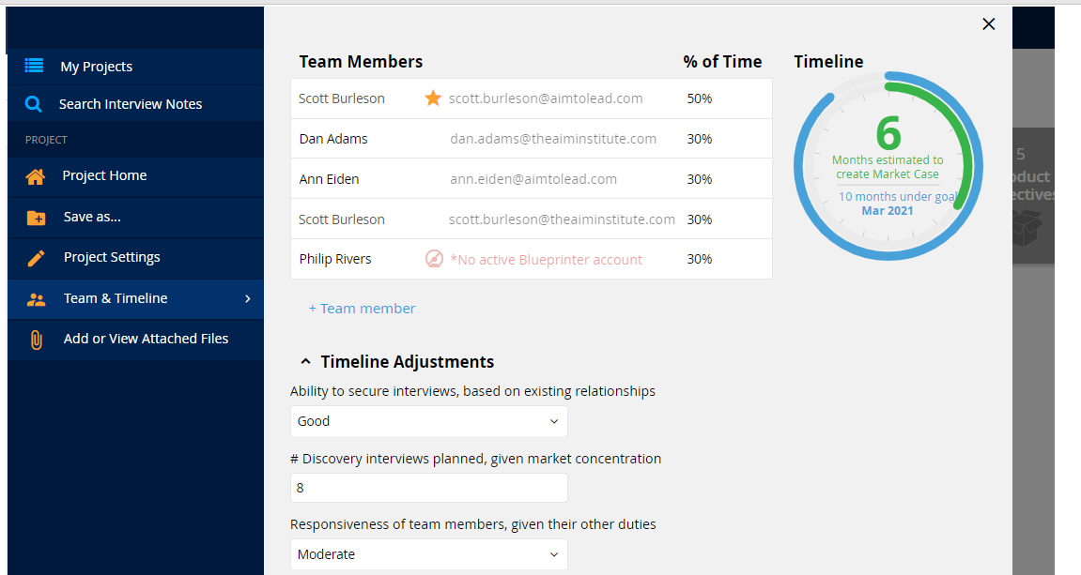Click the My Projects list icon
Image resolution: width=1081 pixels, height=575 pixels.
point(34,66)
